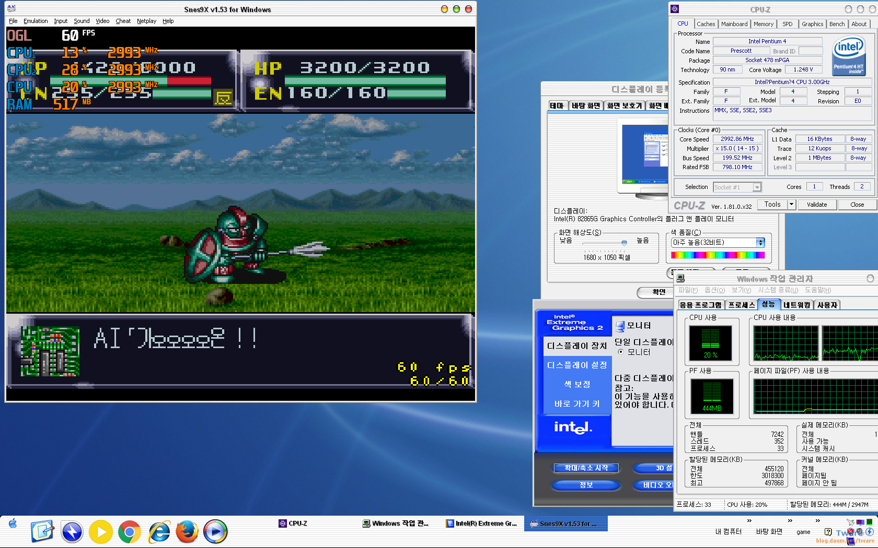Switch to the Caches tab in CPU-Z

[706, 24]
